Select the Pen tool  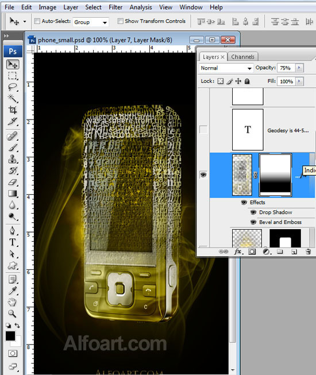click(x=12, y=230)
